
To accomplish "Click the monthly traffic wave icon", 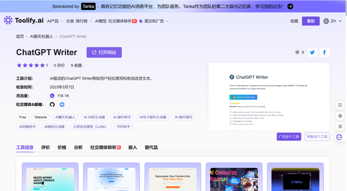I will point(52,96).
